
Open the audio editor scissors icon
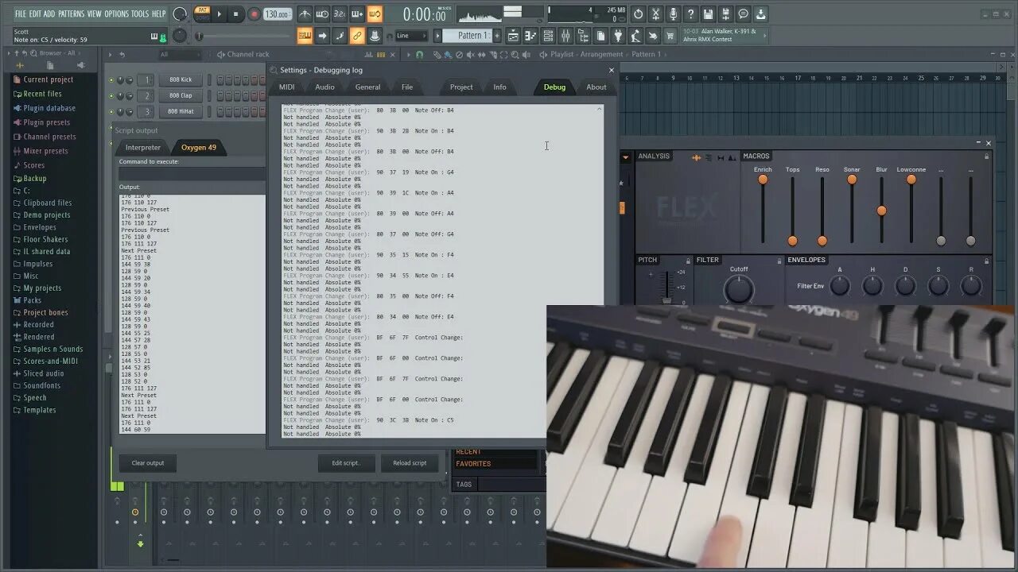click(x=655, y=14)
